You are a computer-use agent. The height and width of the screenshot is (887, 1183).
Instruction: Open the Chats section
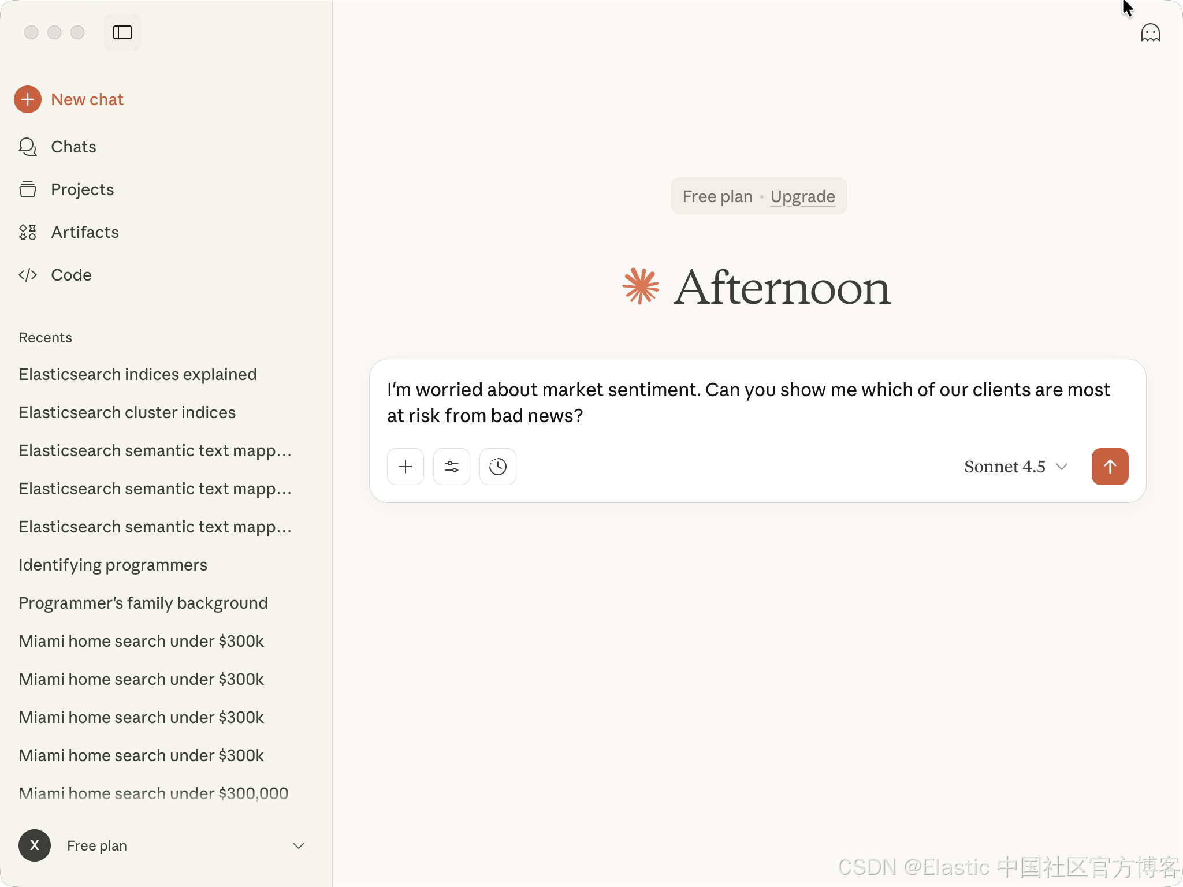73,147
